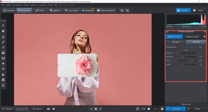Screen dimensions: 208x112
Task: Go back from Вставка картинки panel
Action: tap(168, 32)
